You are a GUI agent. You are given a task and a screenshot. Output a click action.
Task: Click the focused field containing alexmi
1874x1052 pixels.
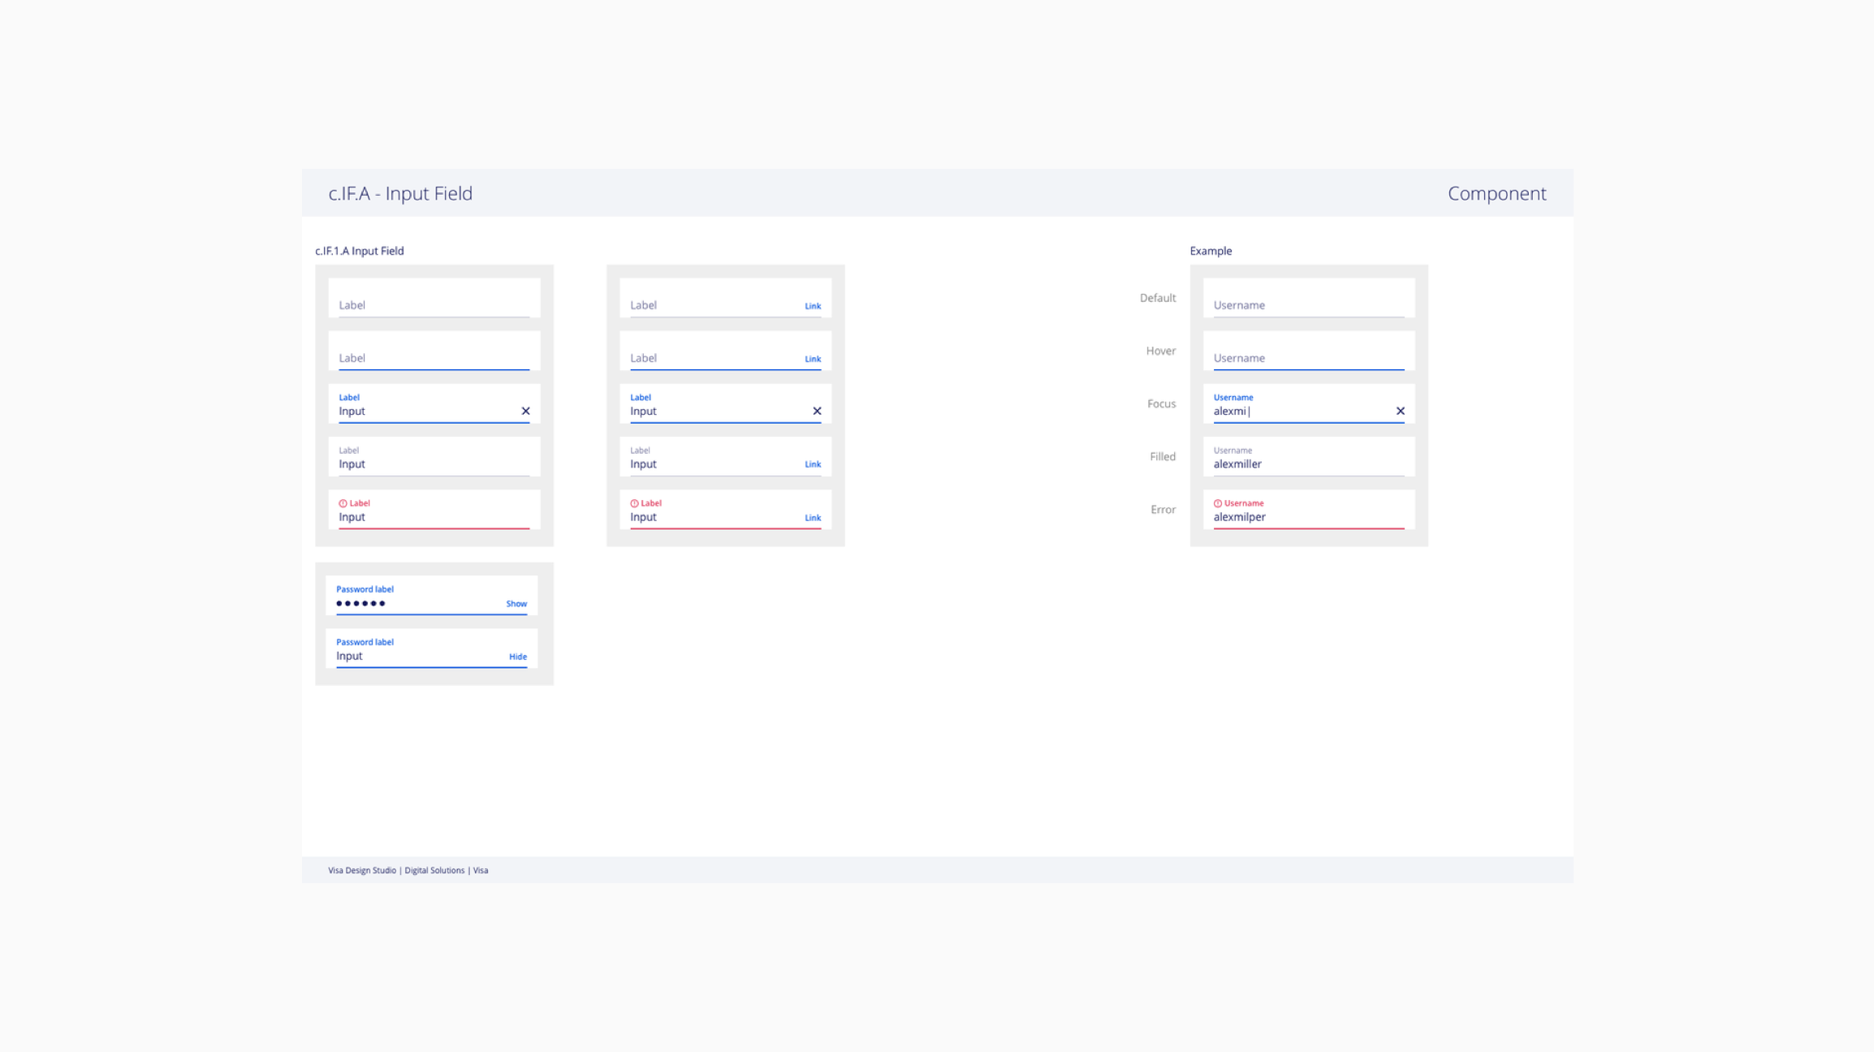[1309, 403]
